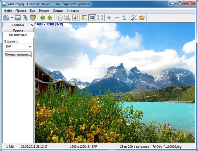
Task: Click the Save floppy disk icon
Action: coord(18,18)
